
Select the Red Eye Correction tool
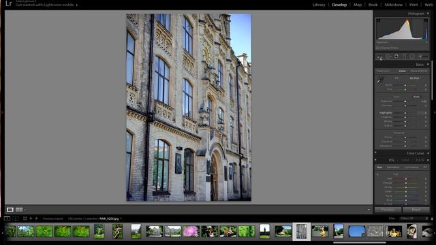[x=396, y=56]
